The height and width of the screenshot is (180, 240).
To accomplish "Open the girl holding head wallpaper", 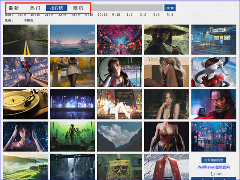I will coord(25,137).
